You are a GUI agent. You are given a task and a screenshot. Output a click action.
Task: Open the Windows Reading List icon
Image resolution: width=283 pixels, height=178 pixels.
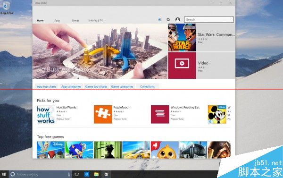pyautogui.click(x=160, y=115)
